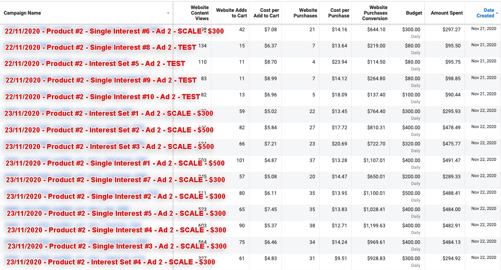The image size is (501, 270).
Task: Click the Budget column header
Action: (x=414, y=13)
